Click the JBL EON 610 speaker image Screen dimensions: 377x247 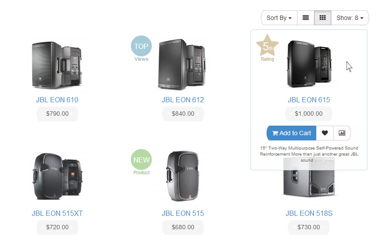coord(57,65)
